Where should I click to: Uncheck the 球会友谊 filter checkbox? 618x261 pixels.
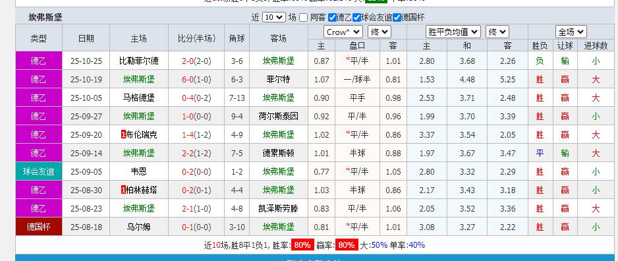[x=356, y=17]
